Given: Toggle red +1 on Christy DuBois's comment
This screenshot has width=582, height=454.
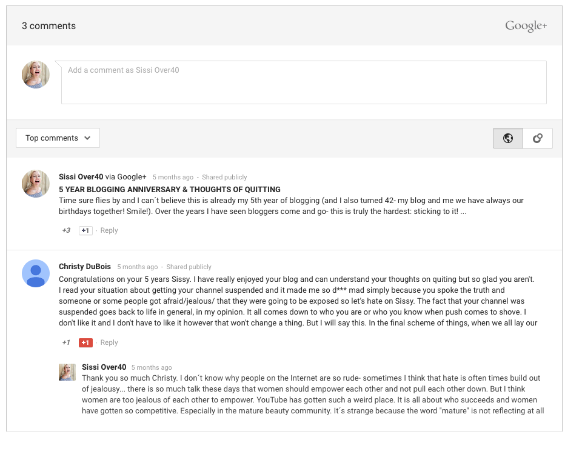Looking at the screenshot, I should 85,342.
